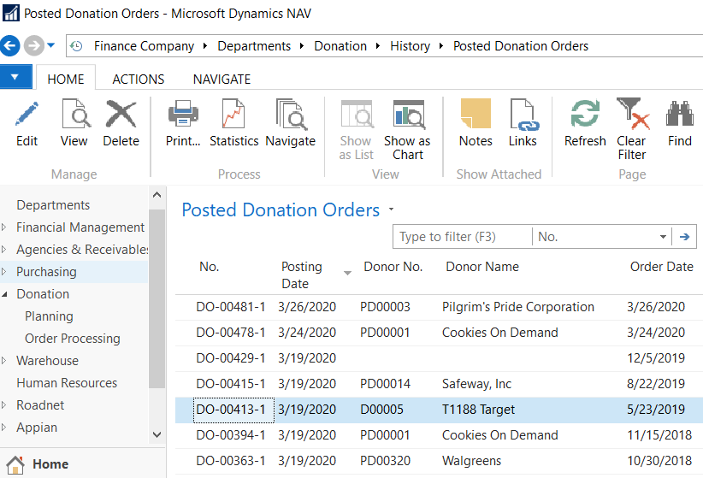Open the filter field dropdown showing No.
This screenshot has width=703, height=478.
tap(664, 237)
